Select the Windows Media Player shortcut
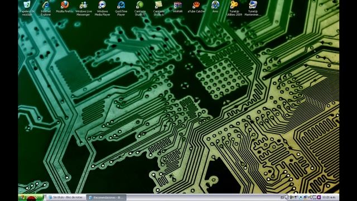This screenshot has width=357, height=201. click(102, 8)
